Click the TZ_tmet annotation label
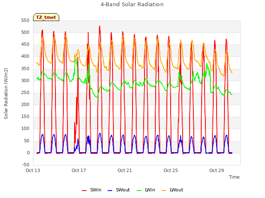Image resolution: width=265 pixels, height=198 pixels. [x=46, y=17]
